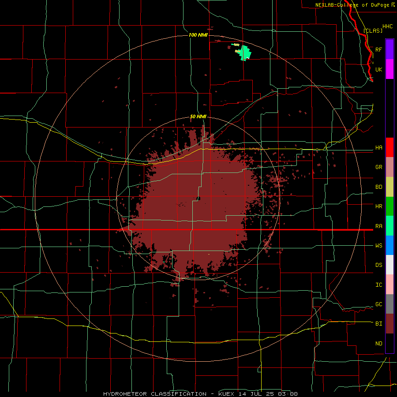Click the IC legend label
This screenshot has width=397, height=397.
pyautogui.click(x=378, y=285)
